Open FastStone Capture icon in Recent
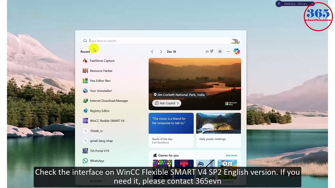 pyautogui.click(x=85, y=61)
